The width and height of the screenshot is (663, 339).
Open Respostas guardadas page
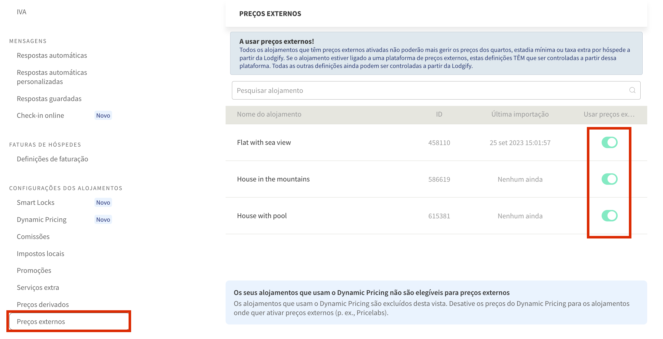[x=49, y=98]
